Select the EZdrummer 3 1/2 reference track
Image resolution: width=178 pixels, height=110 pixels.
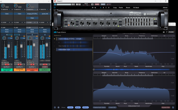[74, 49]
